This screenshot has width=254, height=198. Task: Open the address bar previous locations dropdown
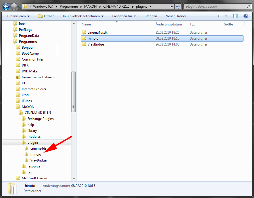coord(172,7)
